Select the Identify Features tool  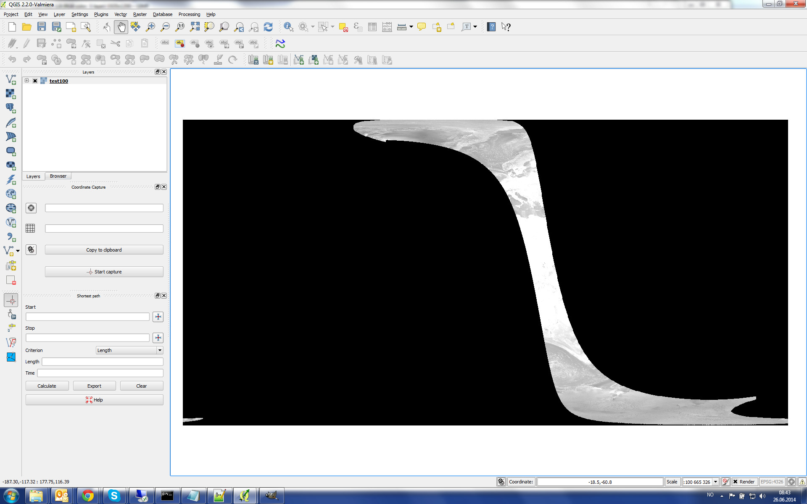click(x=288, y=27)
